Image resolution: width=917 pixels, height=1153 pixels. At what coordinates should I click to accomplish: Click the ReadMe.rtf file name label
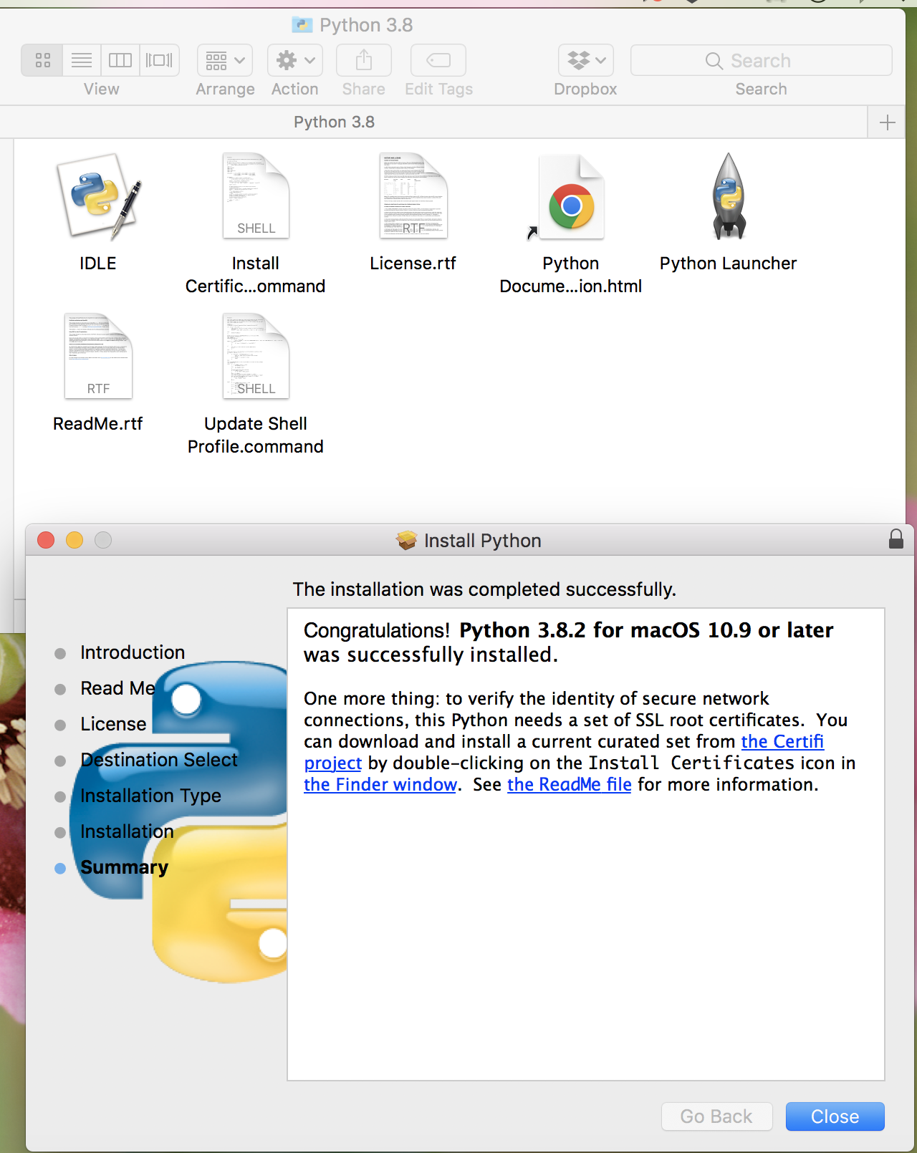pyautogui.click(x=98, y=424)
